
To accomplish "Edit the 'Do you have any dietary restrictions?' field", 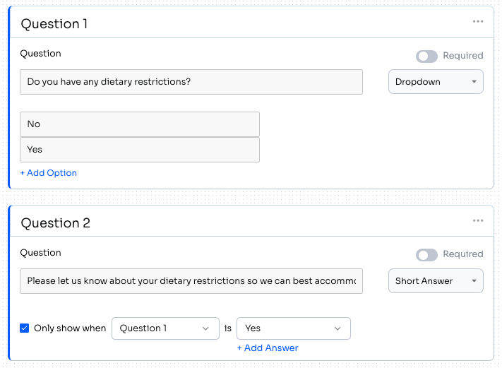I will (x=191, y=82).
